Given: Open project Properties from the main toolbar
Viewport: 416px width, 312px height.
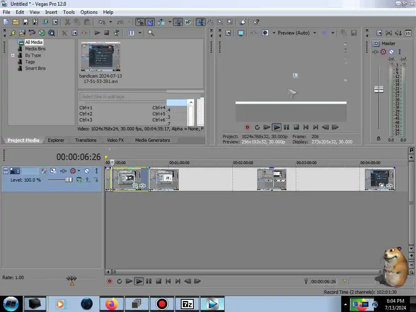Looking at the screenshot, I should click(55, 22).
